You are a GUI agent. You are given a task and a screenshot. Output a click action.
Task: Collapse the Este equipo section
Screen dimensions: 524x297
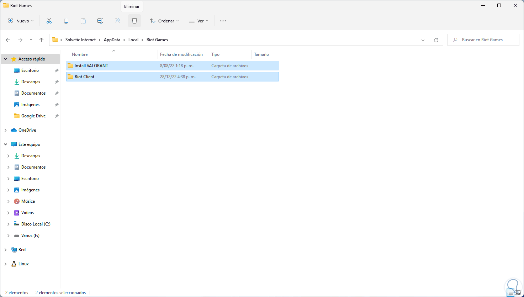(5, 144)
